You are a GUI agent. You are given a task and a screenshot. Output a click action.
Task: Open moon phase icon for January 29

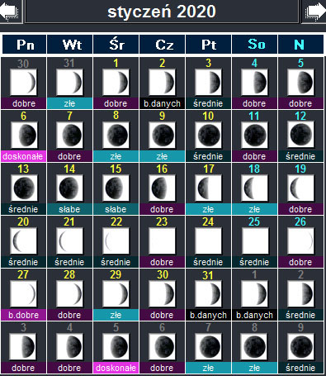116,293
